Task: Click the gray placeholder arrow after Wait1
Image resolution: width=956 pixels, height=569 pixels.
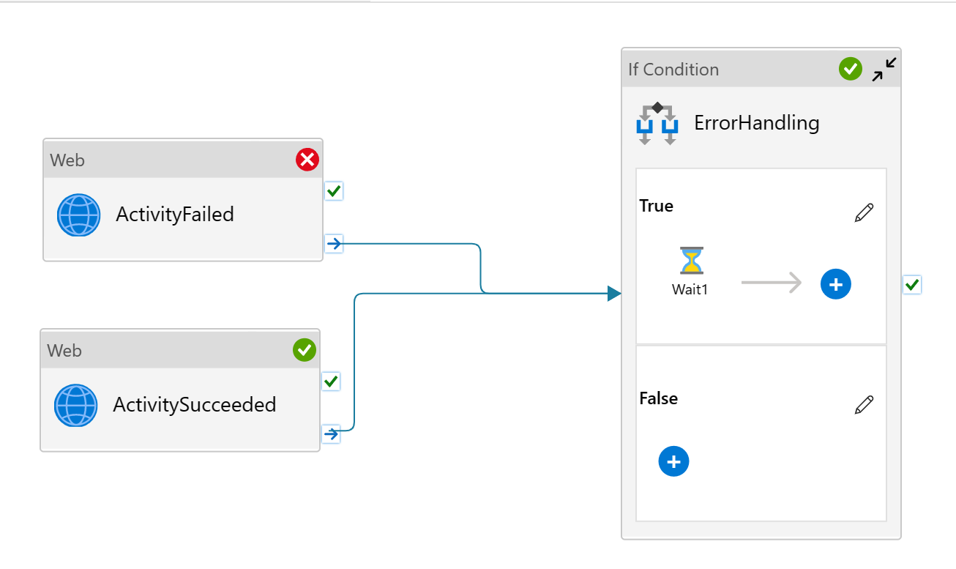Action: (x=772, y=283)
